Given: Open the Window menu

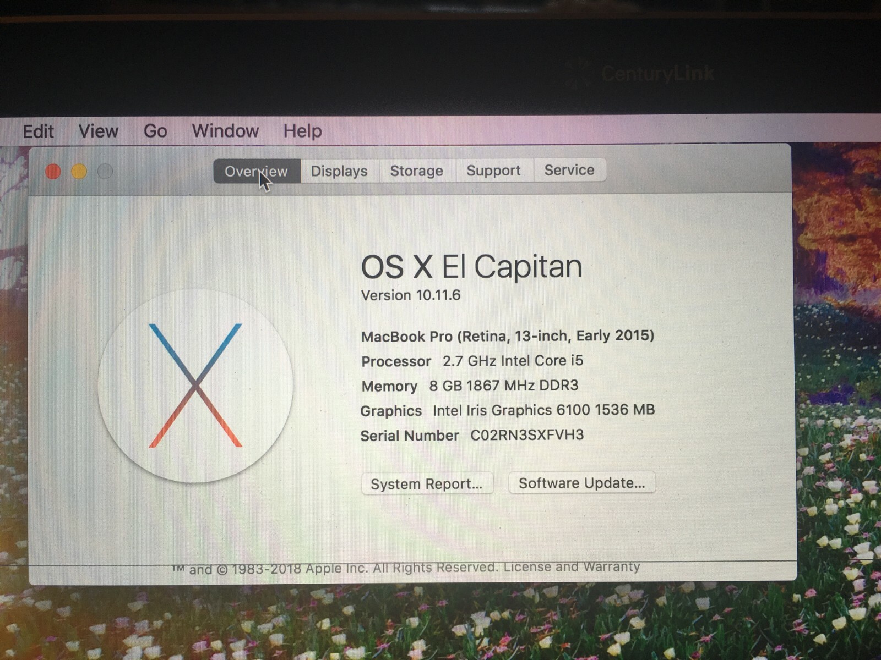Looking at the screenshot, I should point(225,130).
